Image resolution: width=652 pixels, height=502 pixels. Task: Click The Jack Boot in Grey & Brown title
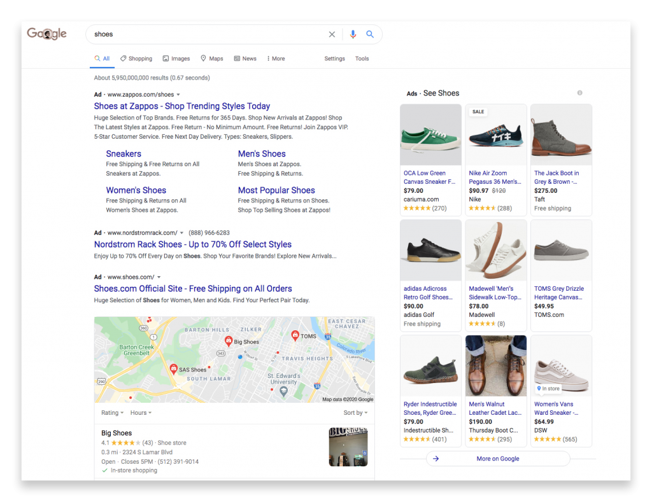click(x=556, y=178)
